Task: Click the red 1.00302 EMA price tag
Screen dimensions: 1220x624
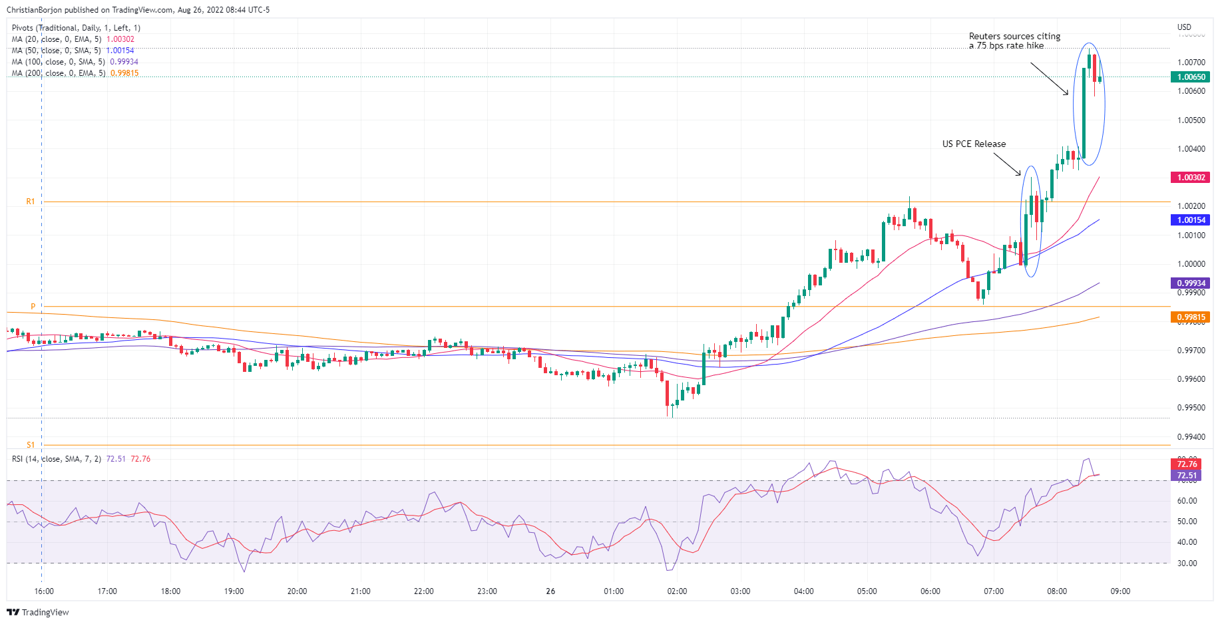Action: pyautogui.click(x=1191, y=178)
